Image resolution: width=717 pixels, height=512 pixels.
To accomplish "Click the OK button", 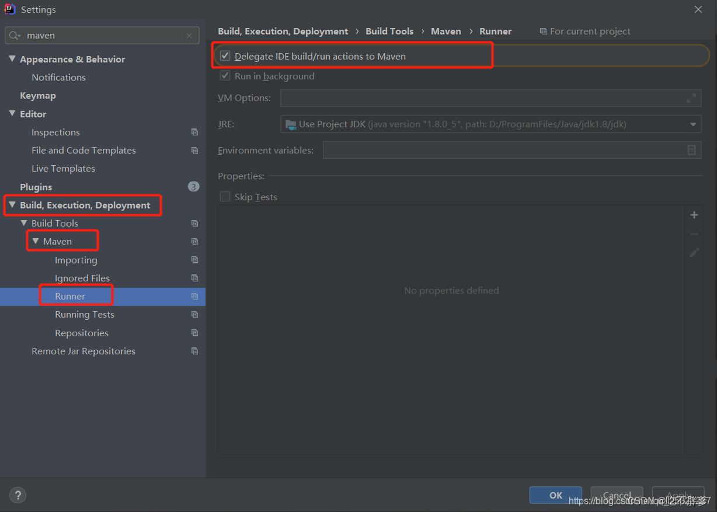I will coord(556,495).
